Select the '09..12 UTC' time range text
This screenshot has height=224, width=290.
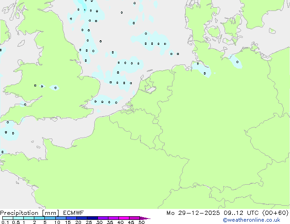(241, 213)
